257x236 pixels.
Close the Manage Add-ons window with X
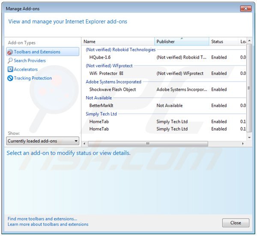(x=246, y=9)
